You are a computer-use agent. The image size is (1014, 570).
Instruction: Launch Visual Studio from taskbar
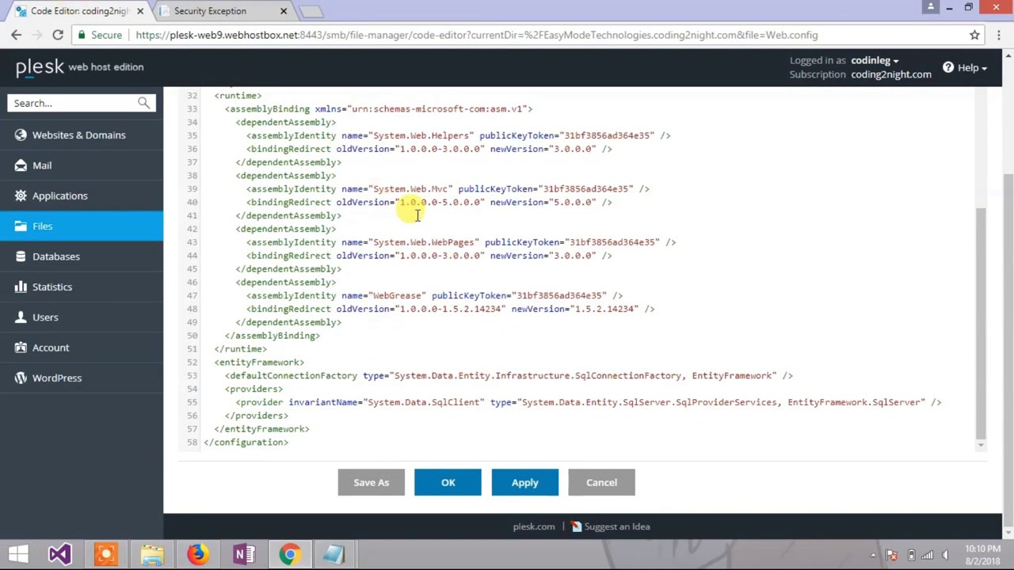tap(59, 554)
